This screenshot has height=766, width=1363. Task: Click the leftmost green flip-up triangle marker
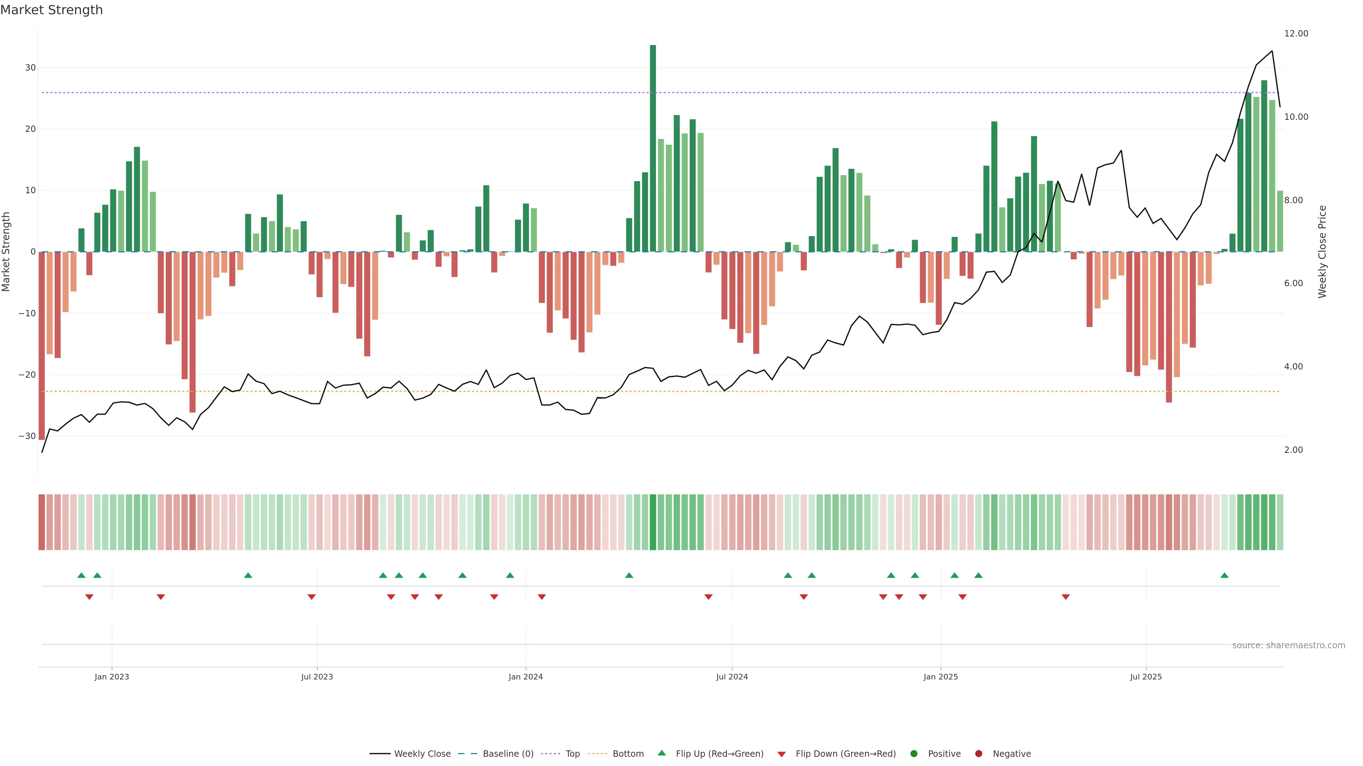point(81,575)
